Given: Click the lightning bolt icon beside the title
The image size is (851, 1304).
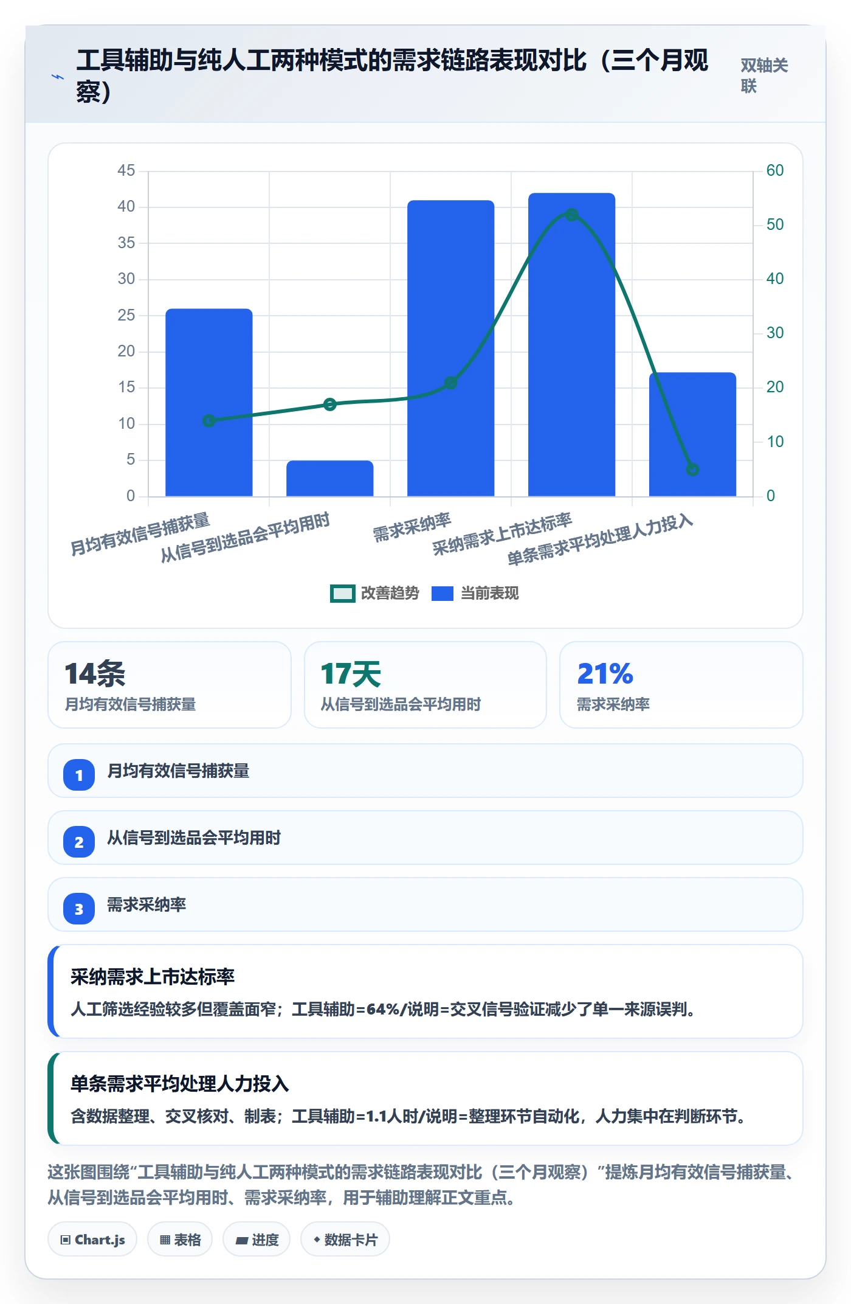Looking at the screenshot, I should tap(57, 77).
